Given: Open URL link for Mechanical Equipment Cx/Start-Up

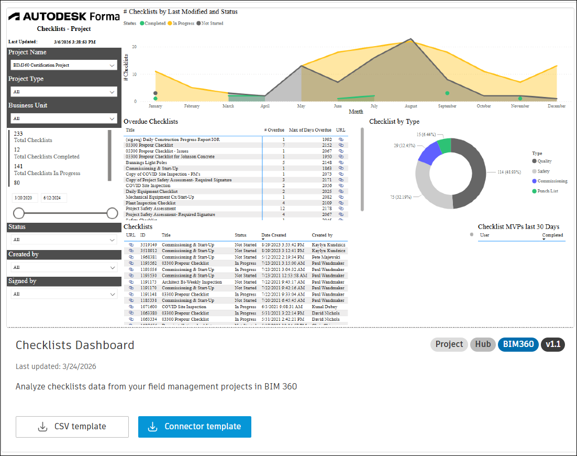Looking at the screenshot, I should 341,197.
